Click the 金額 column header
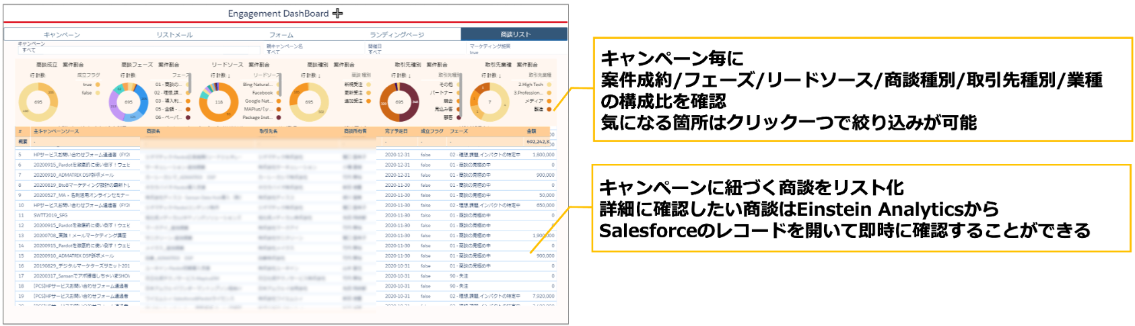This screenshot has width=1135, height=326. (x=532, y=131)
